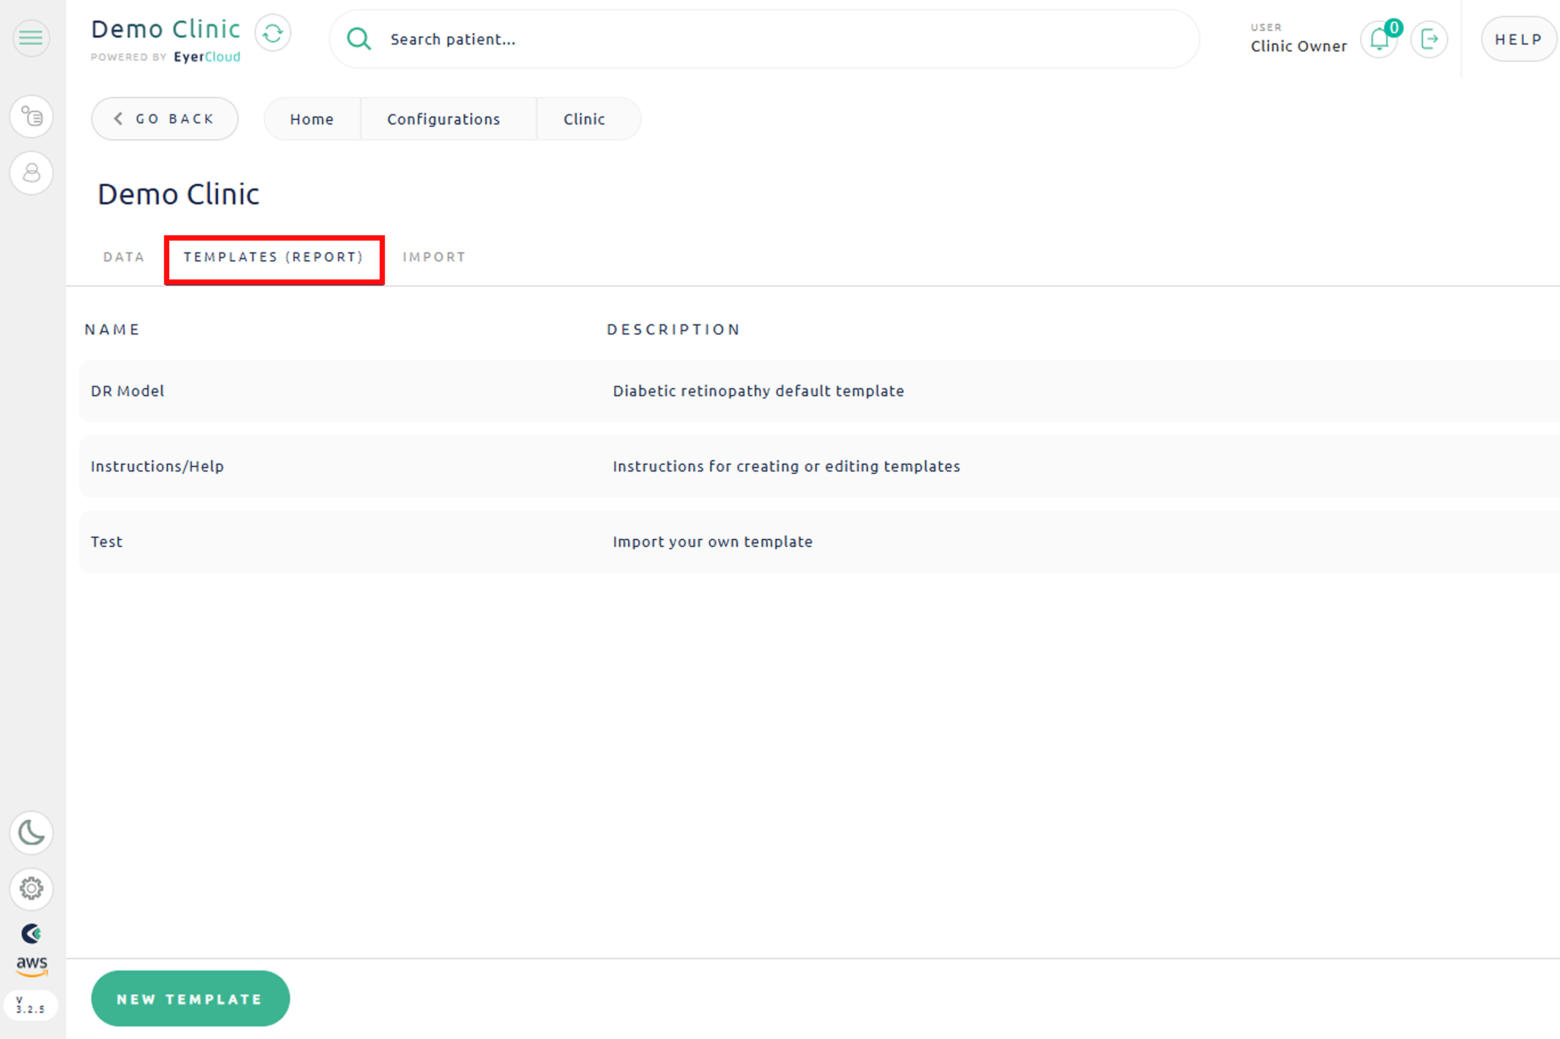Screen dimensions: 1560x1039
Task: Select the Templates (Report) tab
Action: pos(274,257)
